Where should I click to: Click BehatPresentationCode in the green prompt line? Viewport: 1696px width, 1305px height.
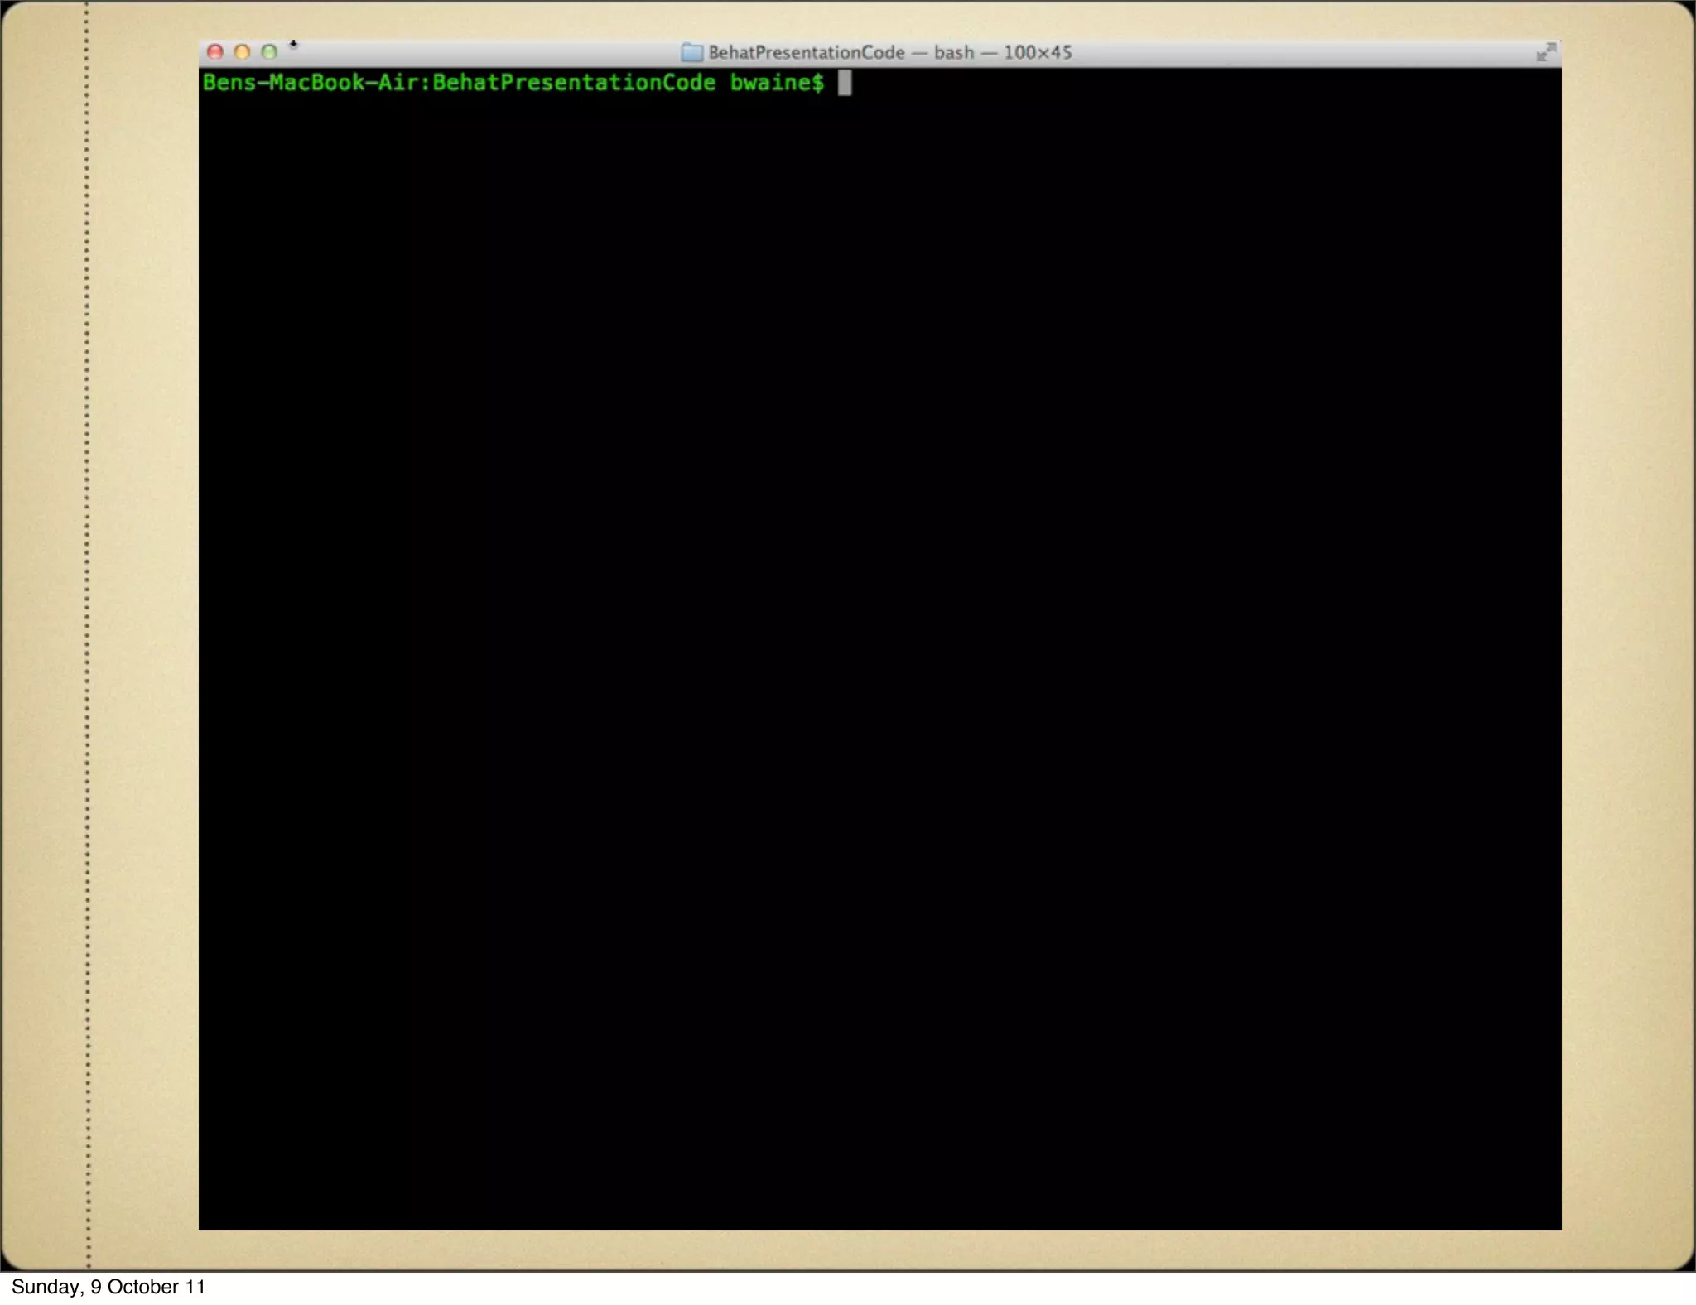(573, 83)
